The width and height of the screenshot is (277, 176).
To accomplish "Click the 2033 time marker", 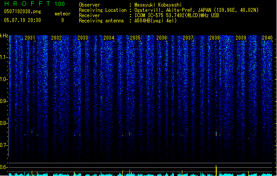I will click(83, 37).
